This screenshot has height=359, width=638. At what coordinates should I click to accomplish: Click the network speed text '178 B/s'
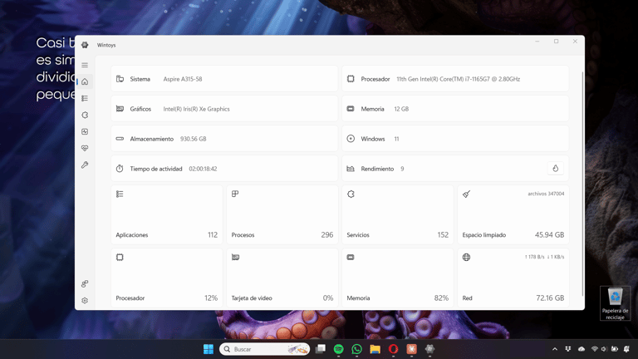click(x=537, y=257)
